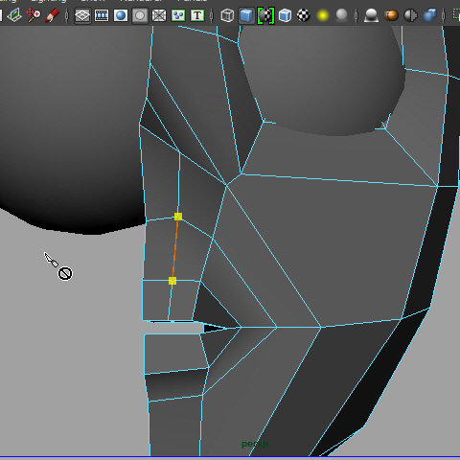Image resolution: width=460 pixels, height=460 pixels.
Task: Enable Use All Lights
Action: click(323, 15)
